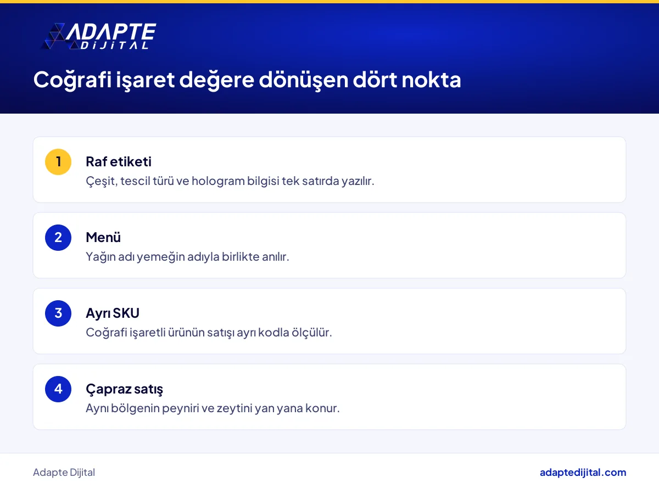The height and width of the screenshot is (500, 659).
Task: Click the blue number 2 badge
Action: click(58, 238)
